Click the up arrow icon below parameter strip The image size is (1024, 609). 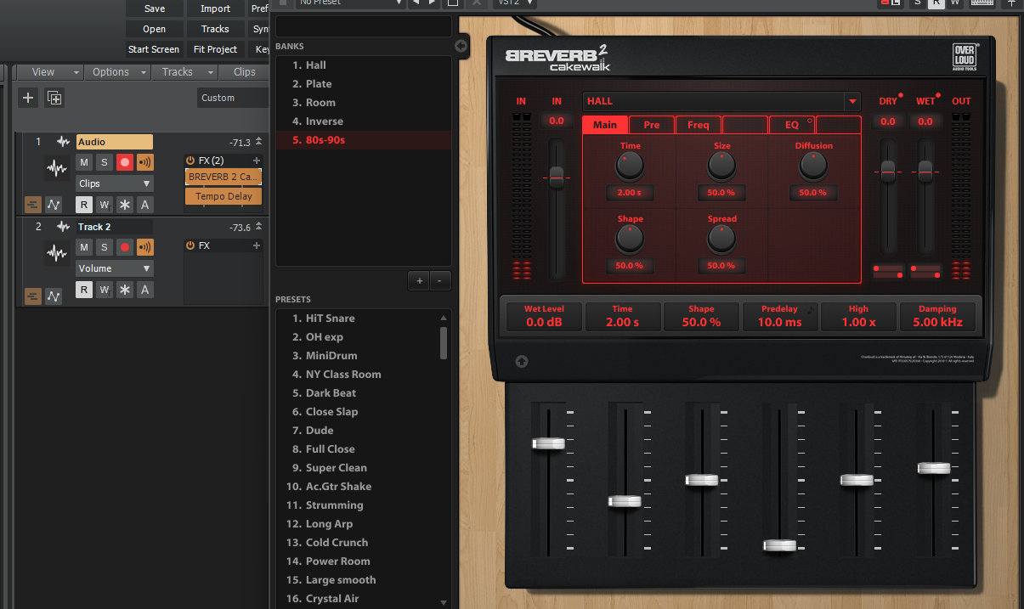point(522,362)
